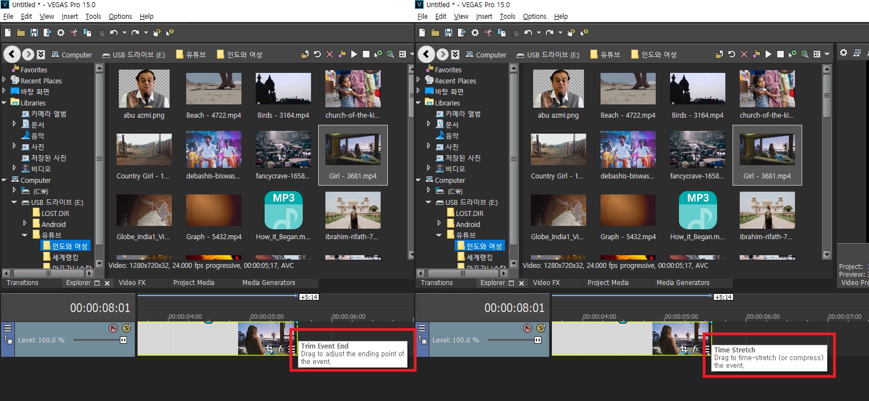Open preview settings gear in right window
This screenshot has height=401, width=869.
pyautogui.click(x=844, y=53)
